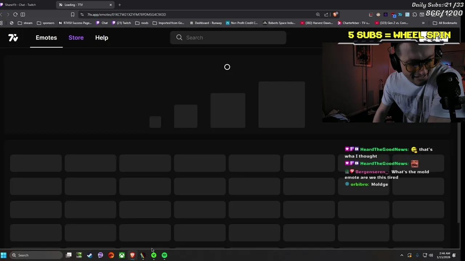Open the 7TV browser extension icon
Image resolution: width=465 pixels, height=261 pixels.
(x=400, y=14)
